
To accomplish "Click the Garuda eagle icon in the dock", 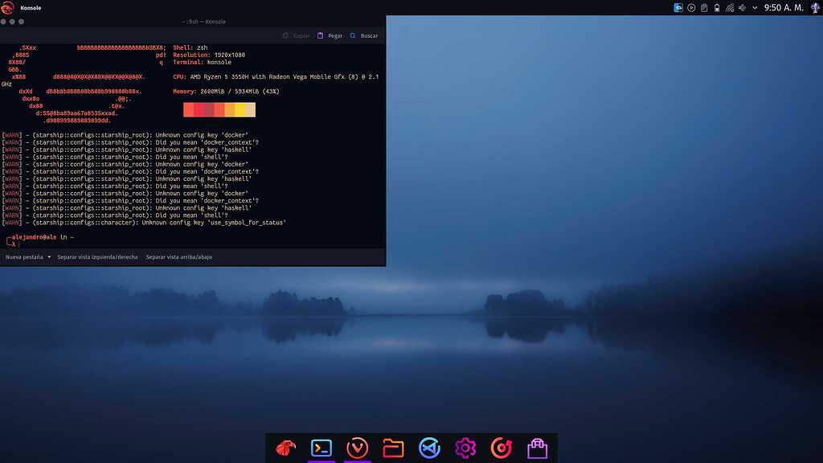I will (x=285, y=448).
